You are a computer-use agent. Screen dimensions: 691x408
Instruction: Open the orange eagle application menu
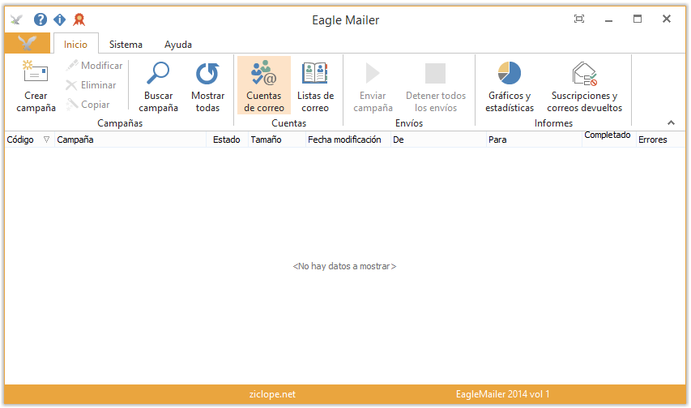click(28, 43)
